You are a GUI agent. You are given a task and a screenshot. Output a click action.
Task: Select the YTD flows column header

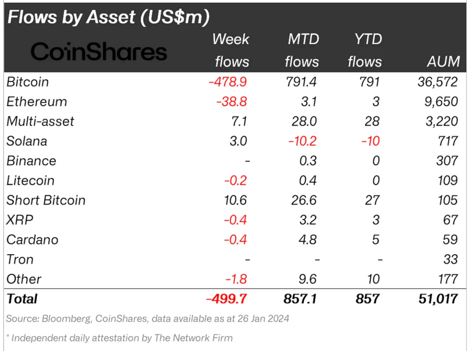click(365, 51)
